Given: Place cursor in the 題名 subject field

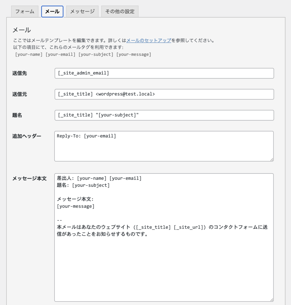Looking at the screenshot, I should [164, 115].
